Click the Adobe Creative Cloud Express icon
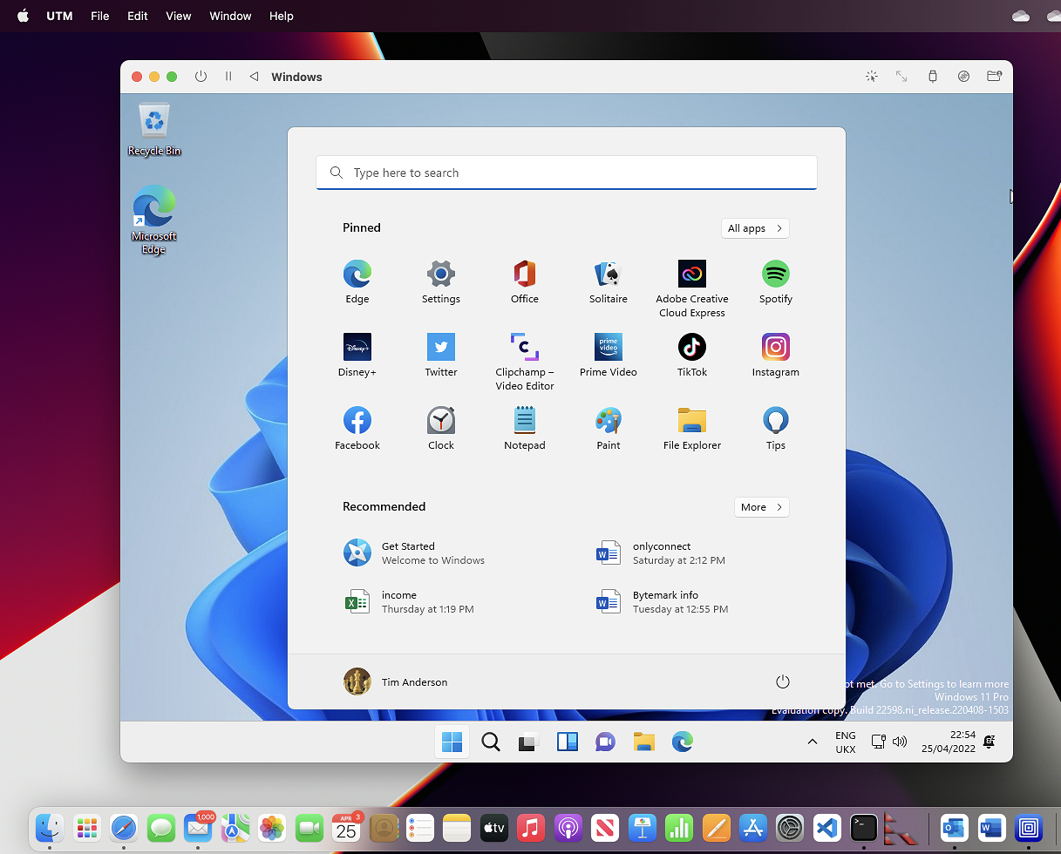Image resolution: width=1061 pixels, height=854 pixels. tap(692, 274)
